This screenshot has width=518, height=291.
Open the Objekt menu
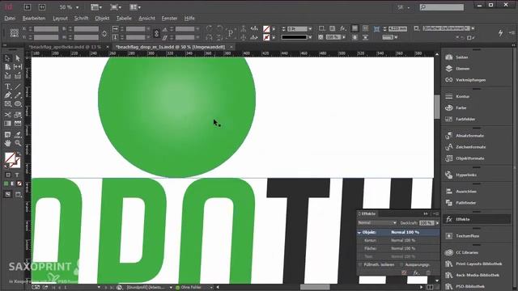[102, 19]
